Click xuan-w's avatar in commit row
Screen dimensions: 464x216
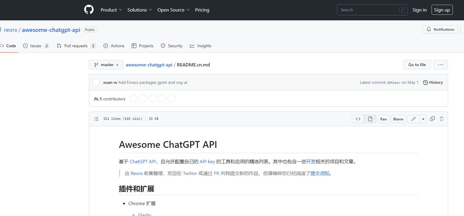click(96, 82)
